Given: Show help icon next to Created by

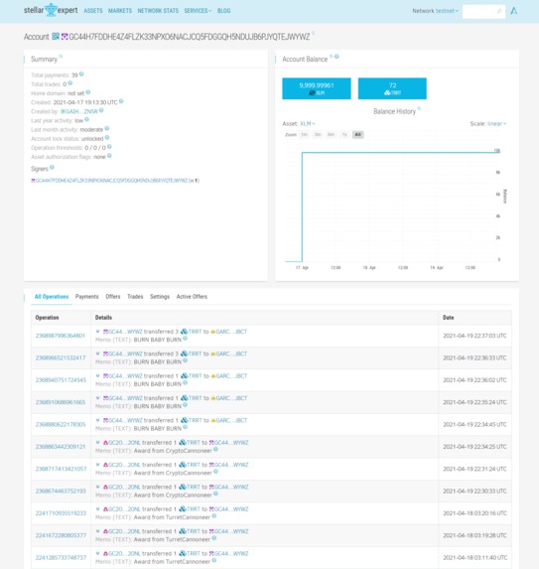Looking at the screenshot, I should 101,110.
